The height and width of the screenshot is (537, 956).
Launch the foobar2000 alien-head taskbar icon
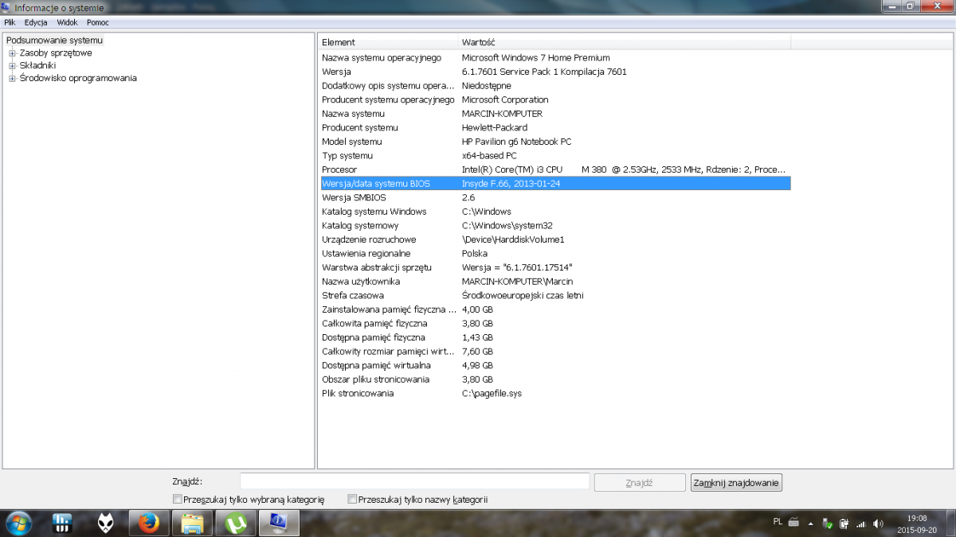106,523
